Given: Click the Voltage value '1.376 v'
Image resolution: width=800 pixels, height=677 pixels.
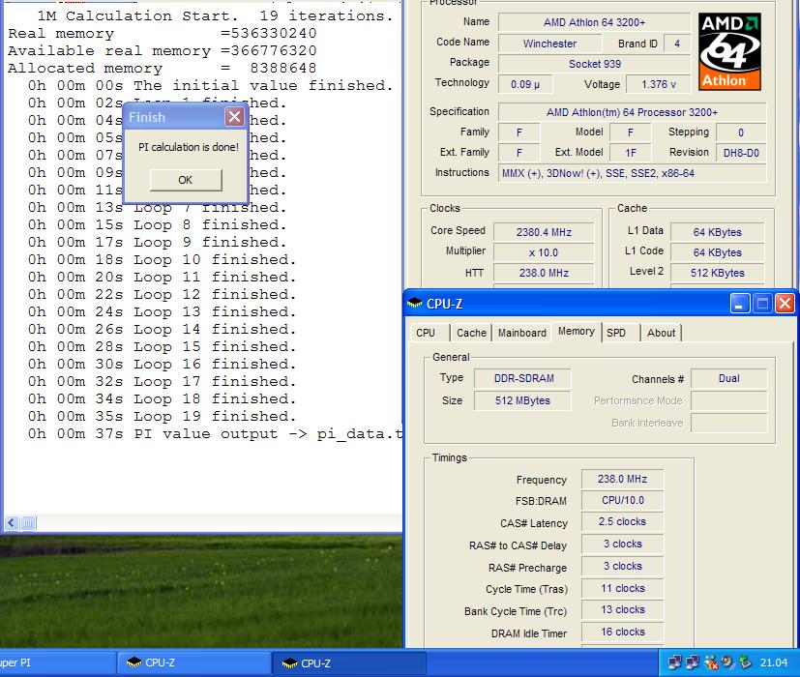Looking at the screenshot, I should [x=658, y=84].
